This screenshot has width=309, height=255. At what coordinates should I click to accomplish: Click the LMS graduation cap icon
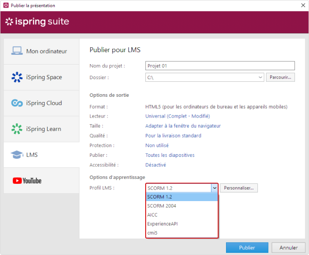[x=17, y=155]
